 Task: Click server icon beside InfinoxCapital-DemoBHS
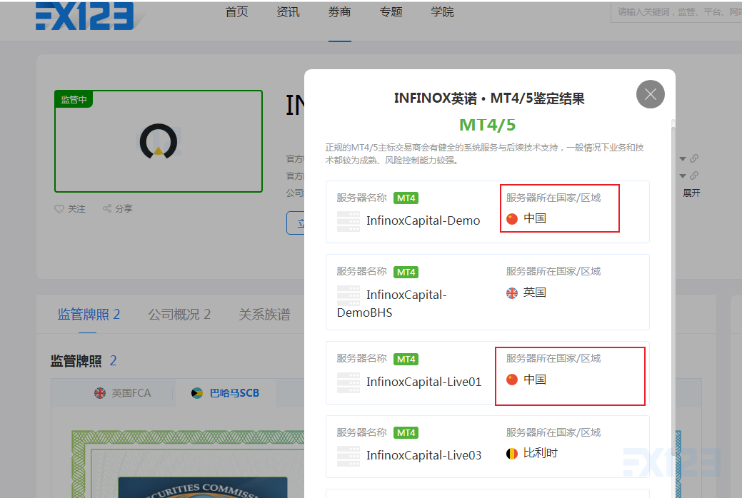pos(349,295)
